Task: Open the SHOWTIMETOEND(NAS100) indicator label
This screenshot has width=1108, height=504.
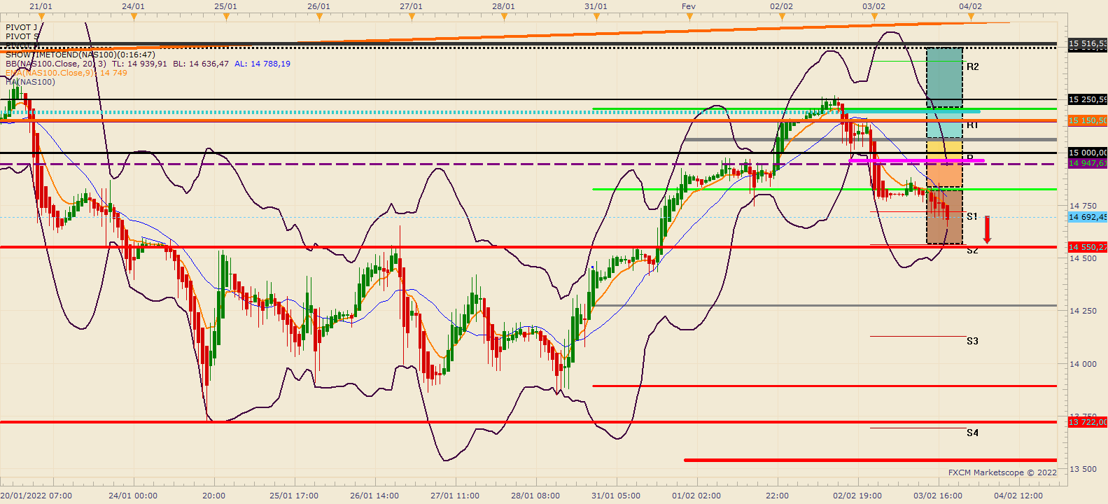Action: 80,55
